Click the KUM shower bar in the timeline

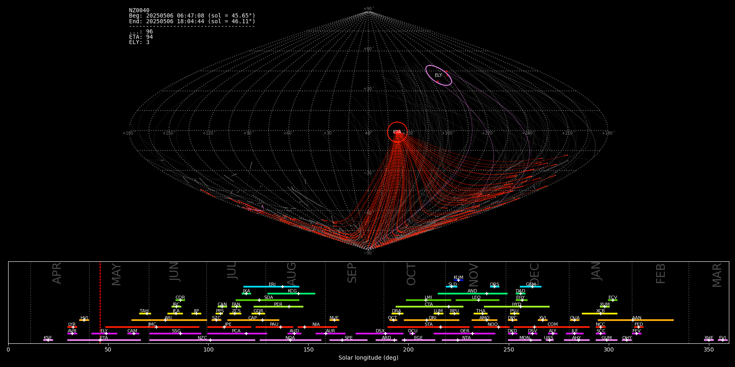(459, 280)
